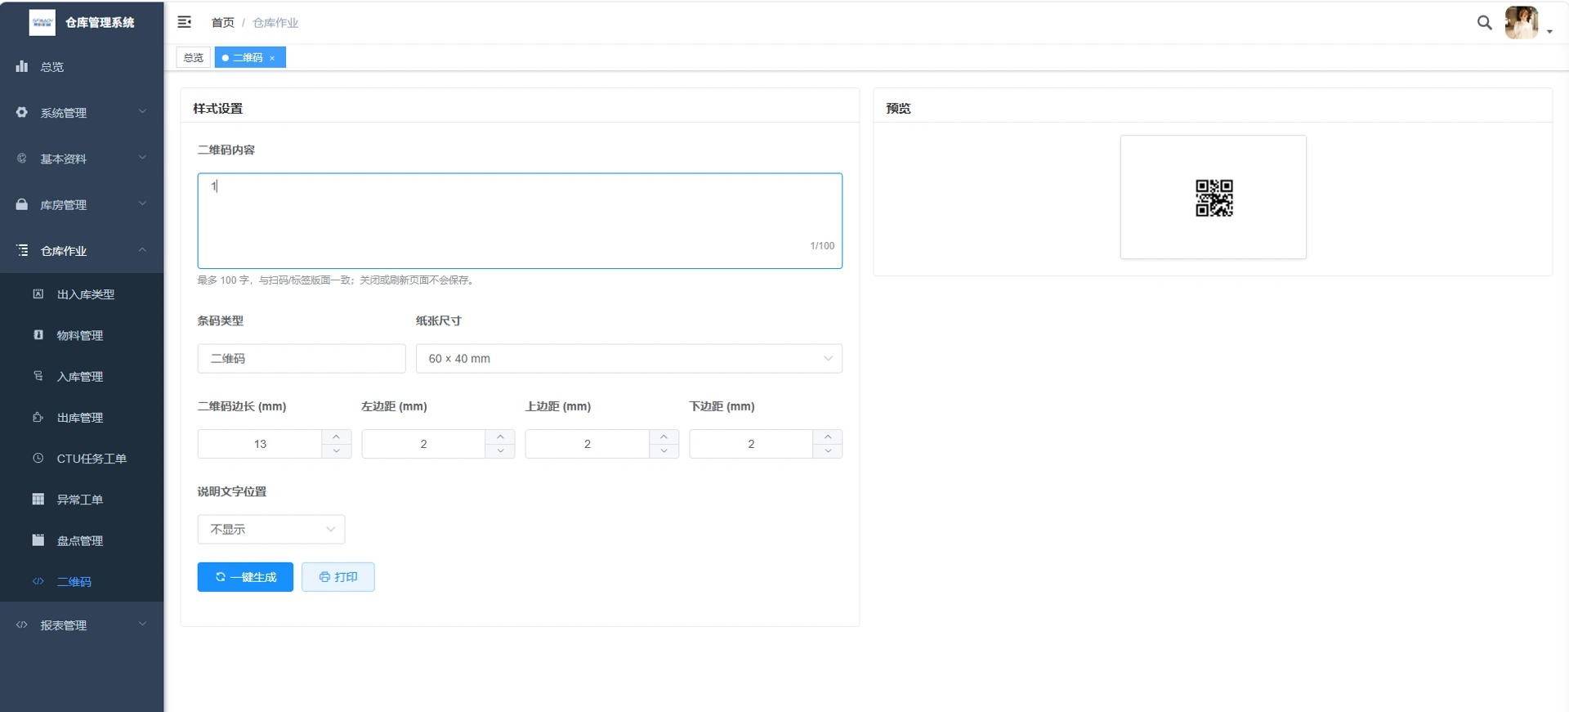1569x712 pixels.
Task: Collapse the sidebar with the hamburger icon
Action: pyautogui.click(x=185, y=22)
